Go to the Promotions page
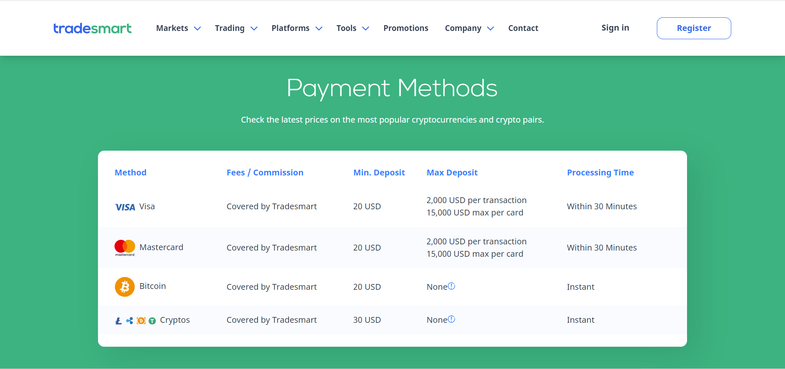The width and height of the screenshot is (785, 369). pyautogui.click(x=406, y=28)
